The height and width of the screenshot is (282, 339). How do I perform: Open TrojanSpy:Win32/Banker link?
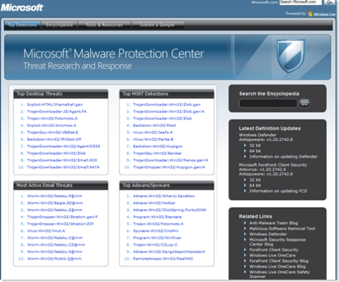click(157, 153)
